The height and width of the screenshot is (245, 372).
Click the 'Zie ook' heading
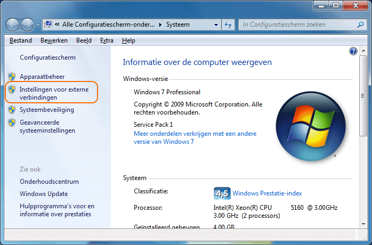(30, 169)
